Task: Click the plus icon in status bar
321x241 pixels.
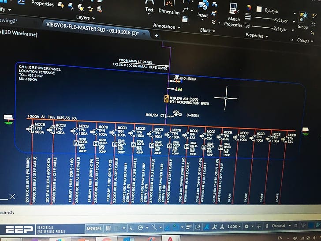Action: (259, 226)
